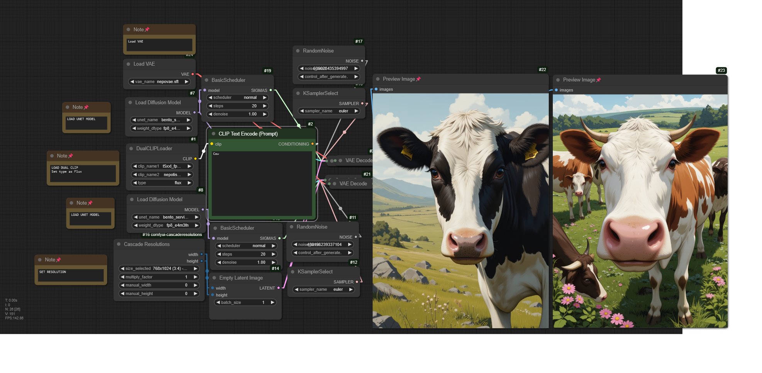762x373 pixels.
Task: Collapse the Load VAE node via its title dot
Action: click(129, 64)
